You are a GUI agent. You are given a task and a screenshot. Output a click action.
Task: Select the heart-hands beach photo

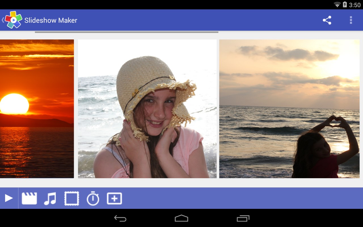[289, 109]
